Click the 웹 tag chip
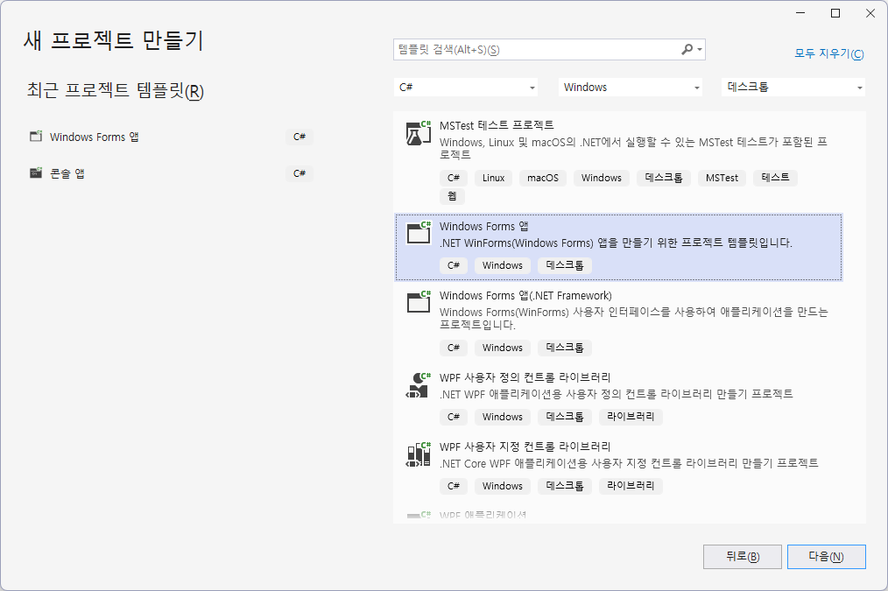The height and width of the screenshot is (591, 888). click(x=452, y=196)
